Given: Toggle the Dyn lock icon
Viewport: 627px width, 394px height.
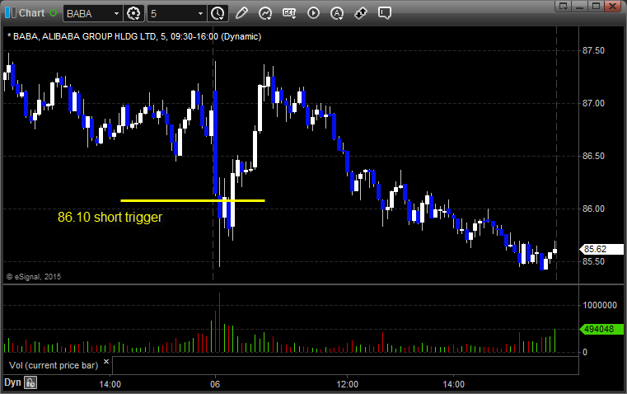Looking at the screenshot, I should click(x=30, y=382).
